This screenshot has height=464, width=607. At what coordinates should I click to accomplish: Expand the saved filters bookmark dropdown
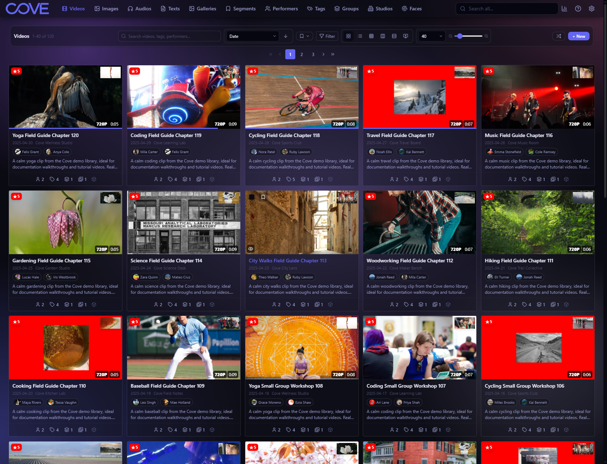pos(305,36)
